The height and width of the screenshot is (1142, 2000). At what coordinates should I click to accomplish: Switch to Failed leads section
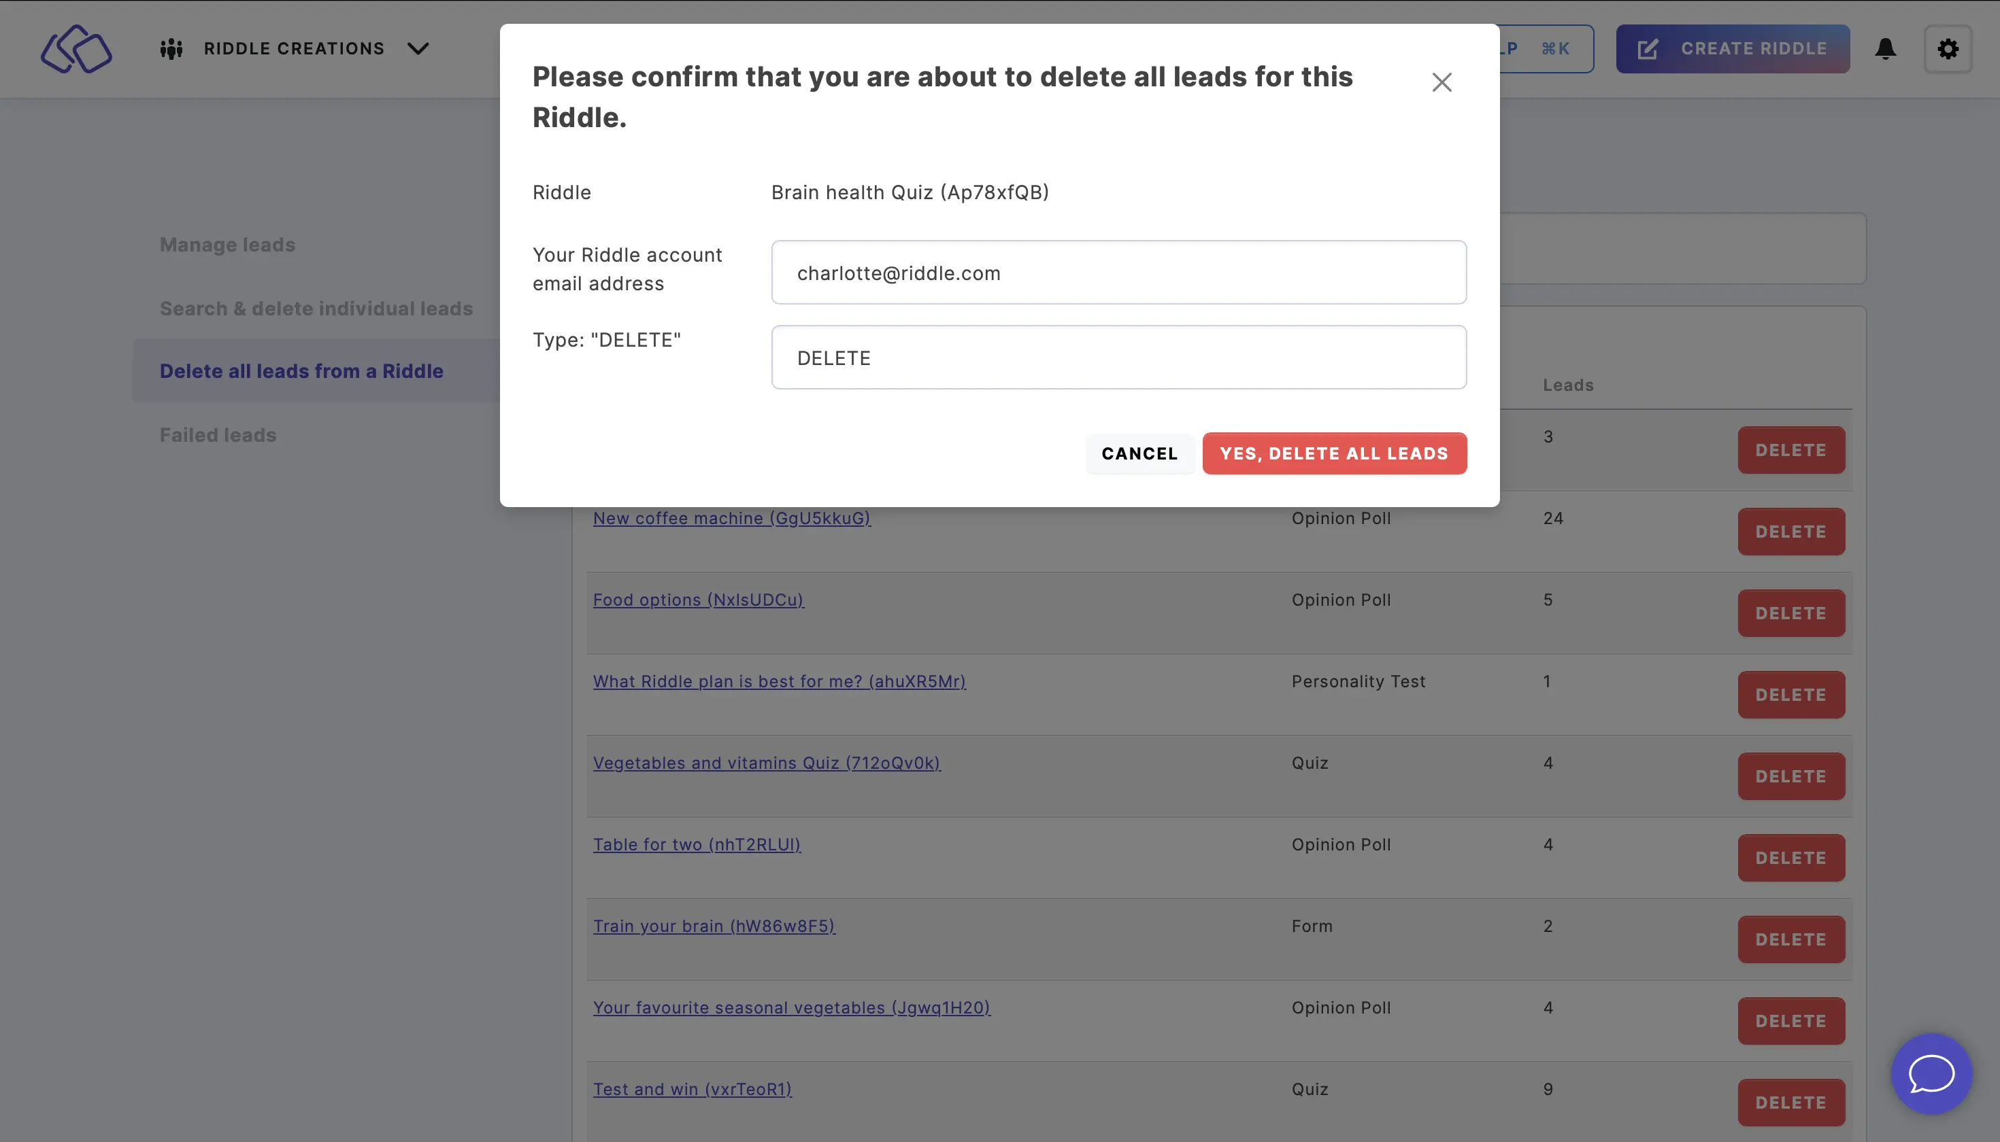[x=217, y=435]
